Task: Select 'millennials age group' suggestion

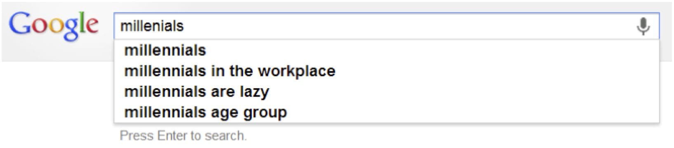Action: (386, 112)
